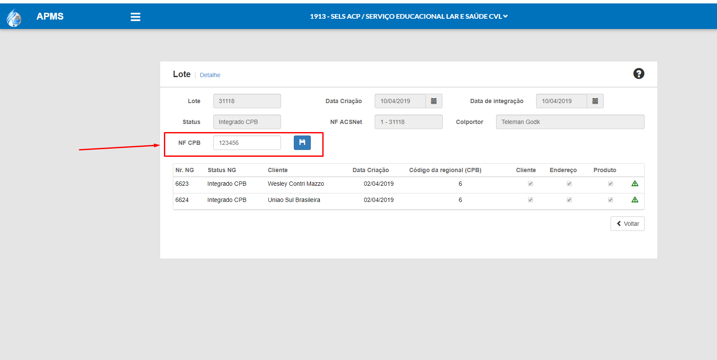Image resolution: width=717 pixels, height=360 pixels.
Task: Toggle the Endereço checkbox for row 6624
Action: (x=569, y=200)
